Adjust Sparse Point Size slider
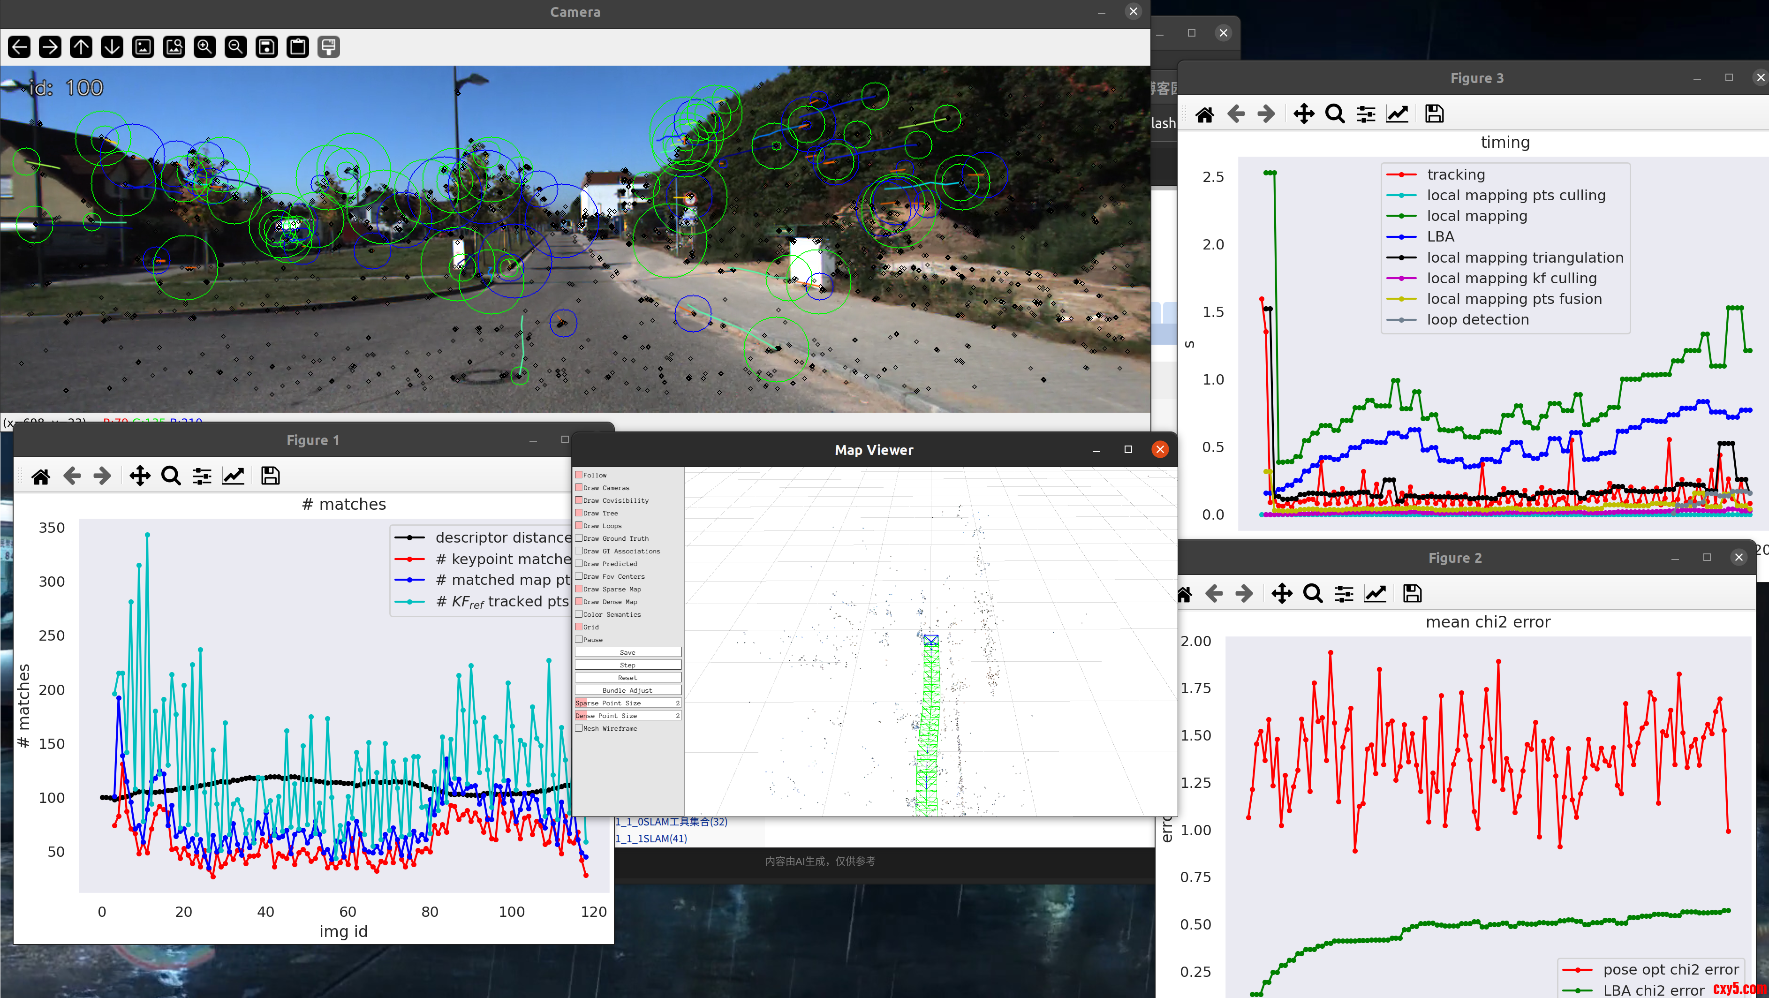Screen dimensions: 1769x998 point(627,703)
